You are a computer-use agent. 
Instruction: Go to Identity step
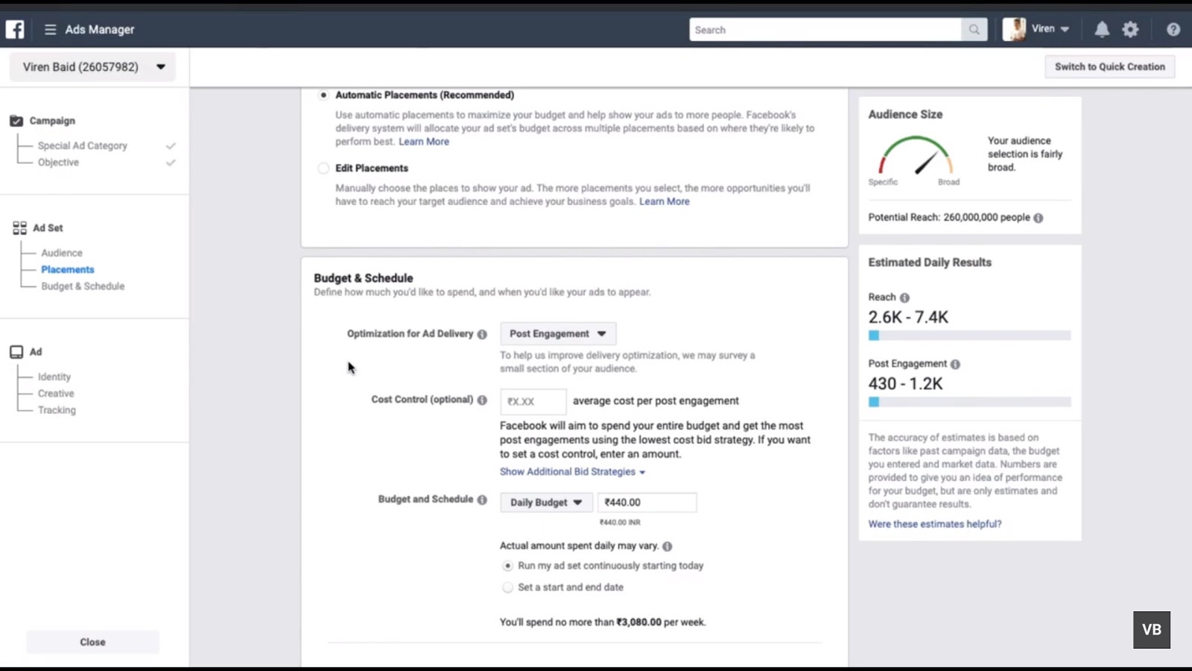pos(54,377)
